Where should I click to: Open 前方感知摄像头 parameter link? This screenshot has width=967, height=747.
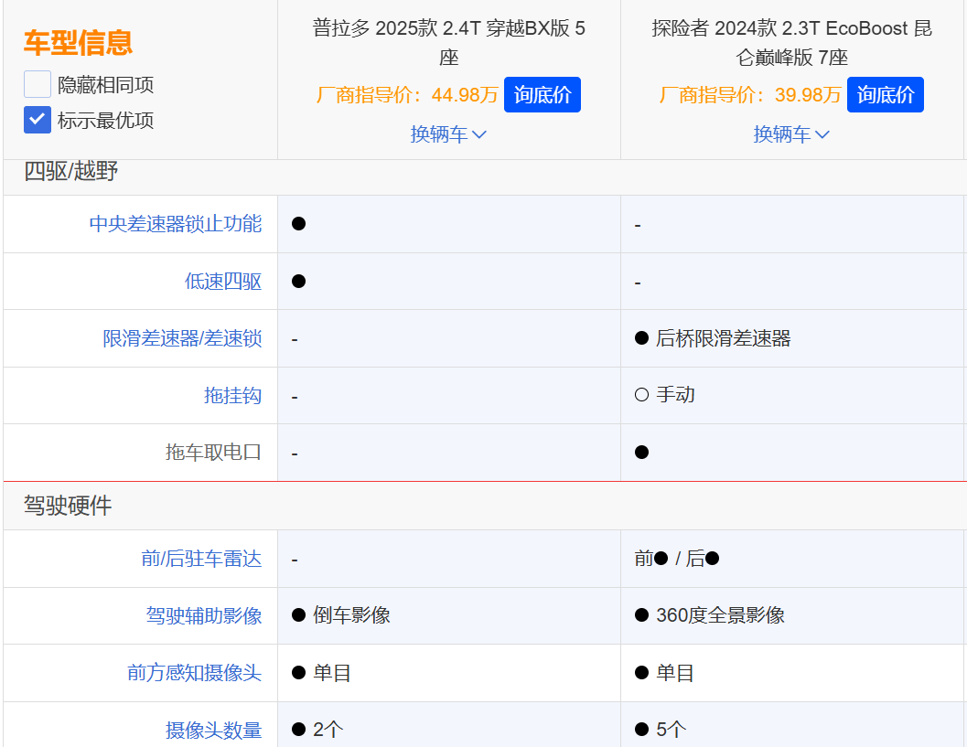coord(194,672)
